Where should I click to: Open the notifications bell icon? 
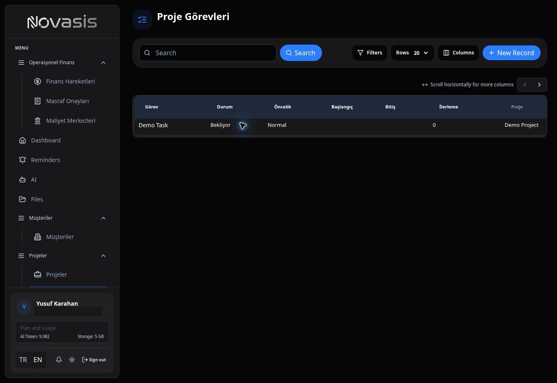click(x=59, y=360)
